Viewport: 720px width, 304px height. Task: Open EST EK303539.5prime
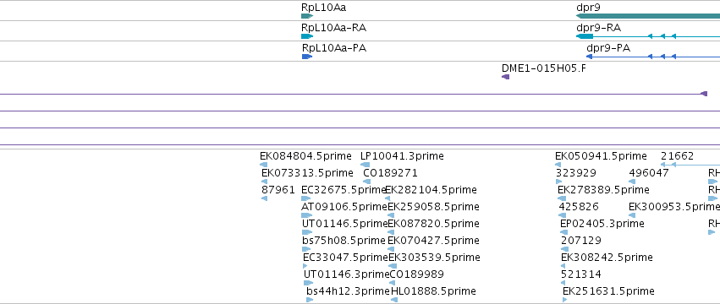pos(434,258)
